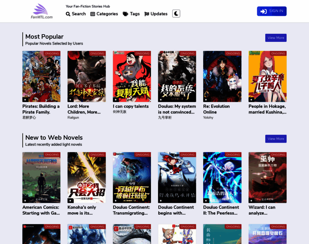The image size is (309, 244).
Task: Select the American Comics: Starting with title
Action: click(41, 210)
